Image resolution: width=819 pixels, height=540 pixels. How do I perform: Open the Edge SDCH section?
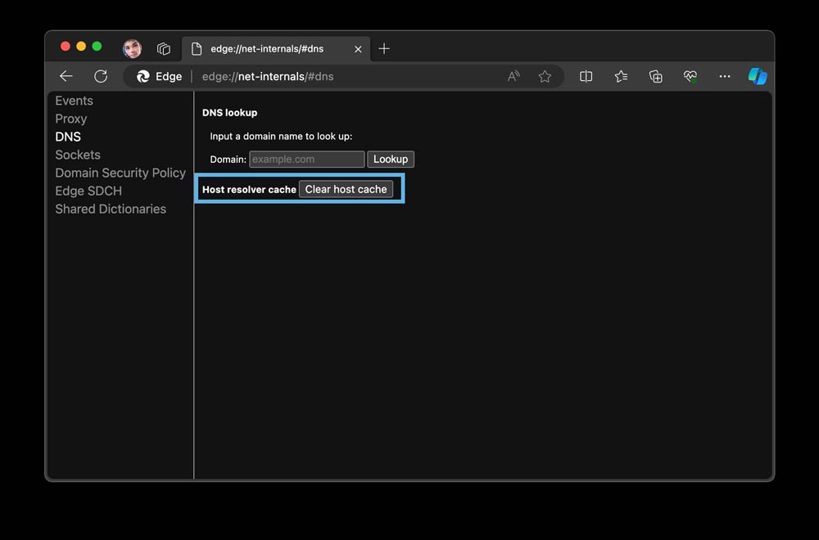pyautogui.click(x=88, y=191)
